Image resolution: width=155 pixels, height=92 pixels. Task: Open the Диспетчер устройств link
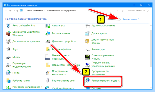coord(64,41)
